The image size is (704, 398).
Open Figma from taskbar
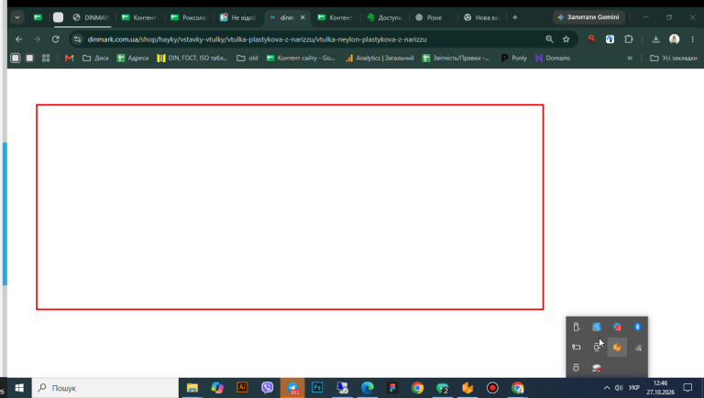[x=392, y=388]
